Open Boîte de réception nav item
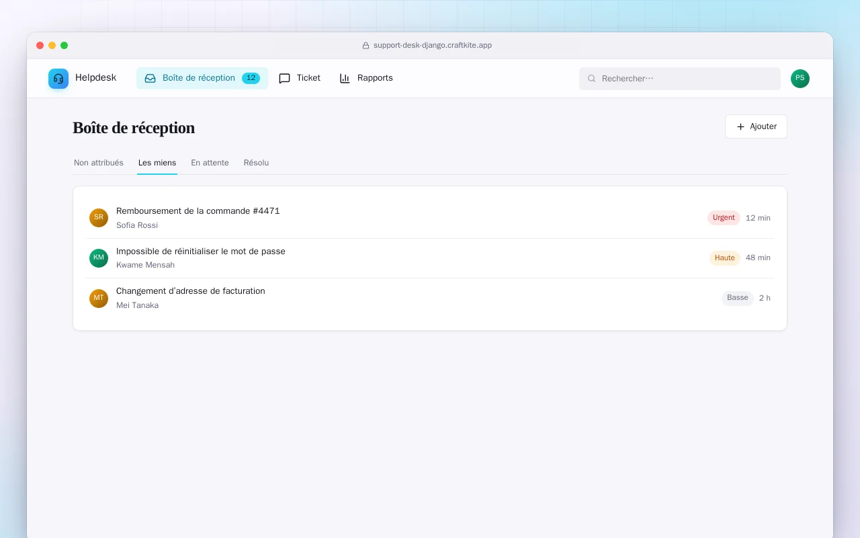The width and height of the screenshot is (860, 538). [202, 78]
